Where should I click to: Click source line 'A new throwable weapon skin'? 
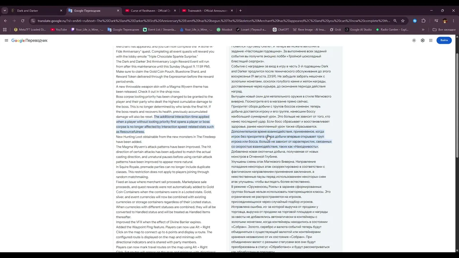point(162,87)
